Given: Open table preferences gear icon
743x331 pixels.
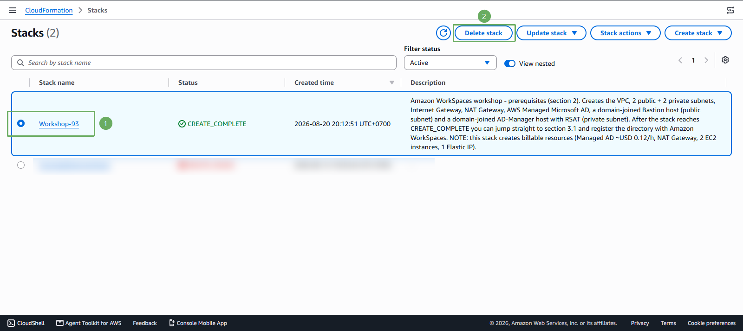Looking at the screenshot, I should click(725, 60).
